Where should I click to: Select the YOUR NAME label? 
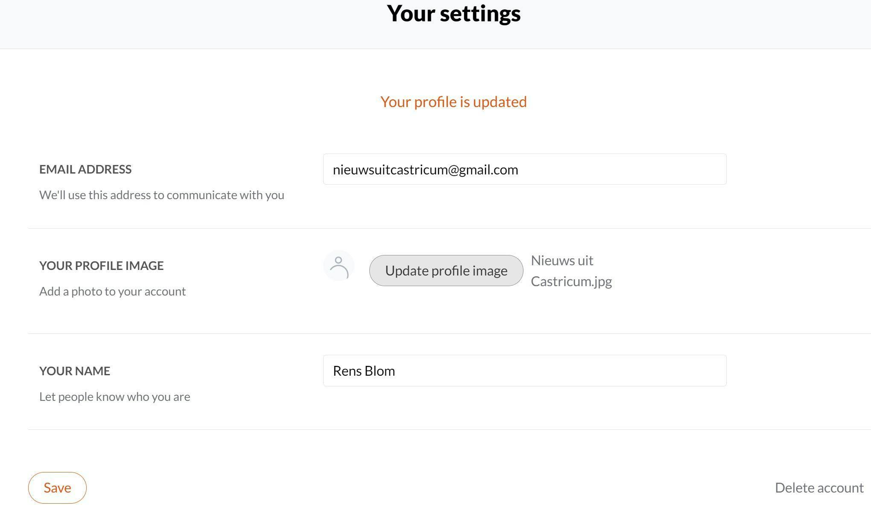[x=75, y=371]
